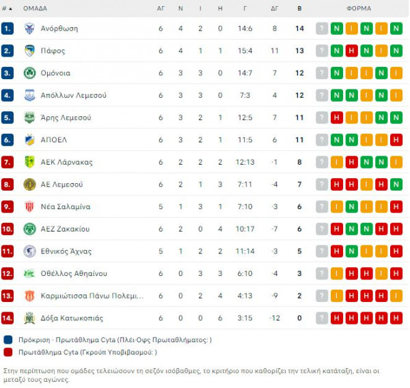Open the Ομόνοια green clover crest

point(29,73)
